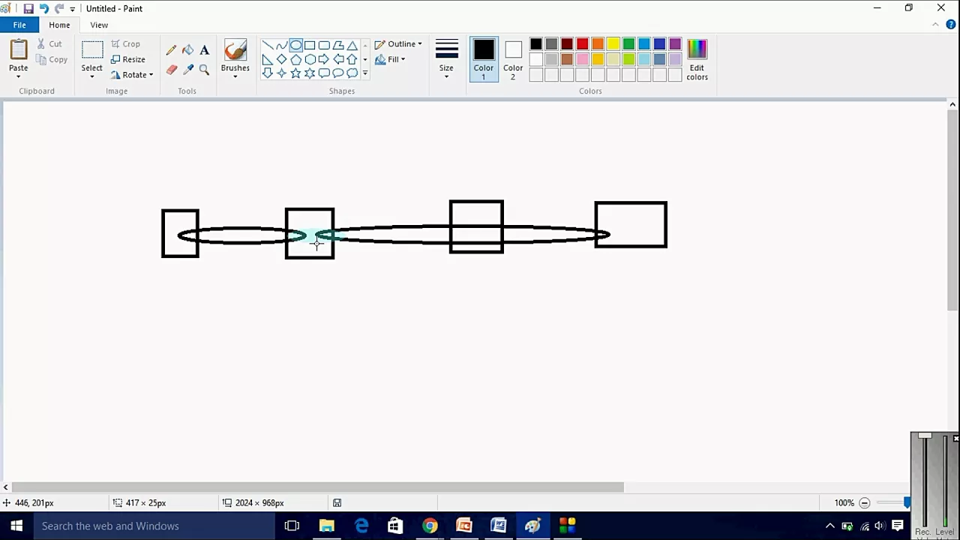This screenshot has width=960, height=540.
Task: Open File Explorer from taskbar
Action: (x=326, y=526)
